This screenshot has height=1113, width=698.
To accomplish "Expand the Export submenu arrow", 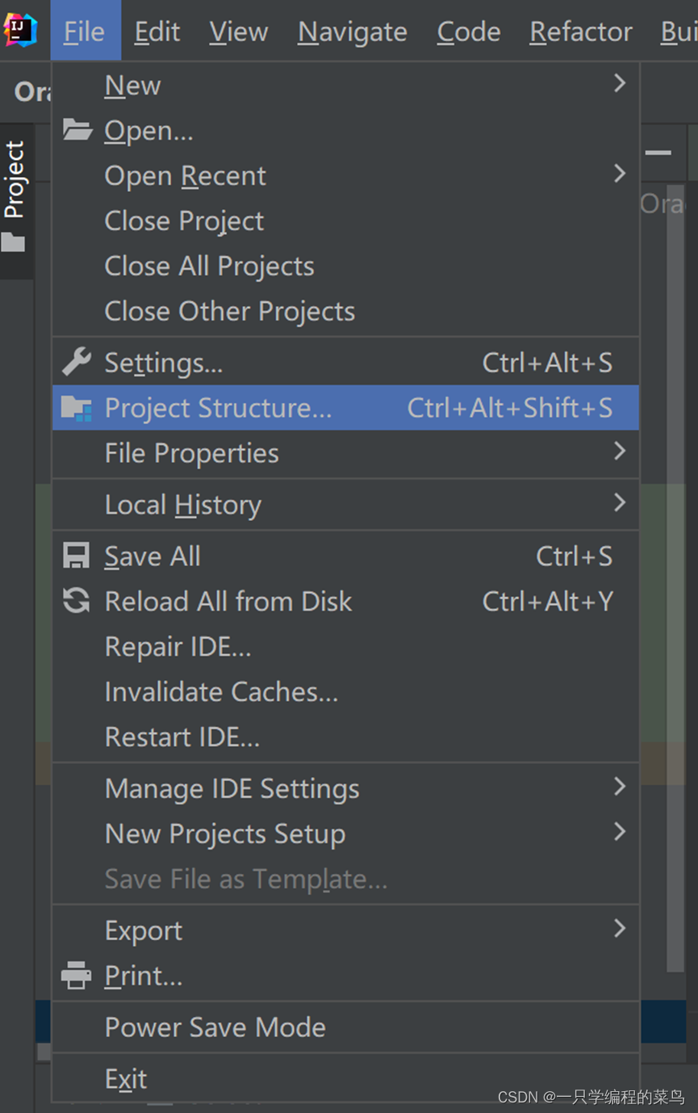I will point(619,929).
